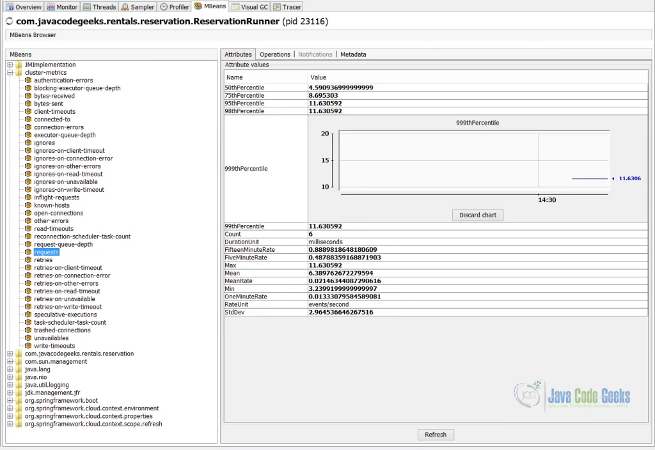The image size is (655, 450).
Task: Expand org.springframework.cloud.context.scope.refresh node
Action: [x=10, y=424]
